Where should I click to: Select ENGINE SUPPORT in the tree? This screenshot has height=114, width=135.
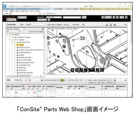coord(24,58)
